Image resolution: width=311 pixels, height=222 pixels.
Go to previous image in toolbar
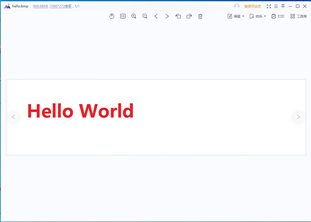coord(156,16)
